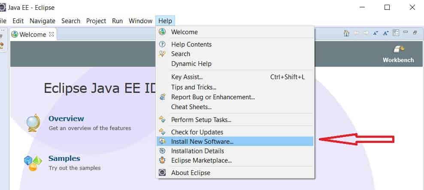Open the Customize Page icon in Welcome toolbar
Viewport: 424px width, 190px height.
(396, 33)
